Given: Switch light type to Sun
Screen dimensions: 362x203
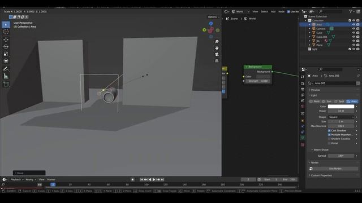Looking at the screenshot, I should 327,101.
